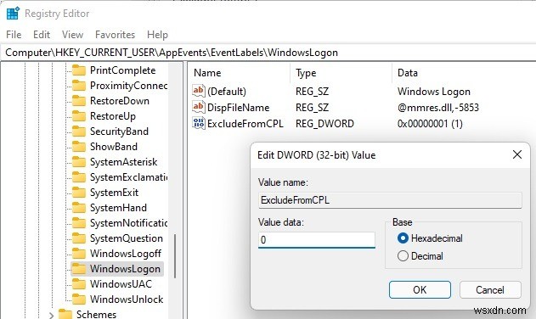
Task: Click the 'Windows Logon' data cell
Action: (434, 91)
